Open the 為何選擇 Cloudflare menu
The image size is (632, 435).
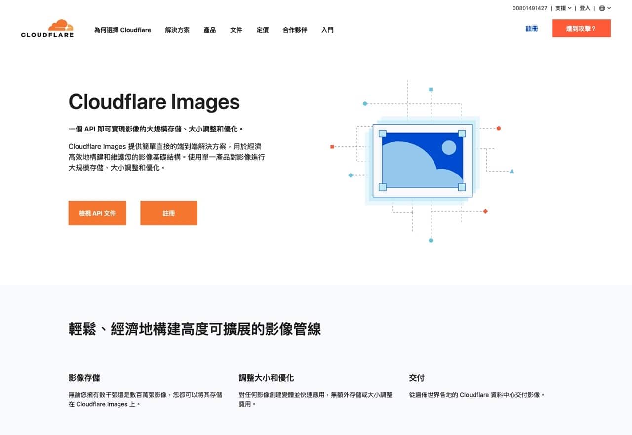click(122, 30)
